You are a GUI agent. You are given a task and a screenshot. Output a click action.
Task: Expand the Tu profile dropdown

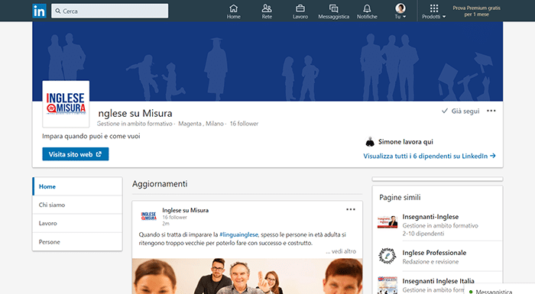coord(400,11)
